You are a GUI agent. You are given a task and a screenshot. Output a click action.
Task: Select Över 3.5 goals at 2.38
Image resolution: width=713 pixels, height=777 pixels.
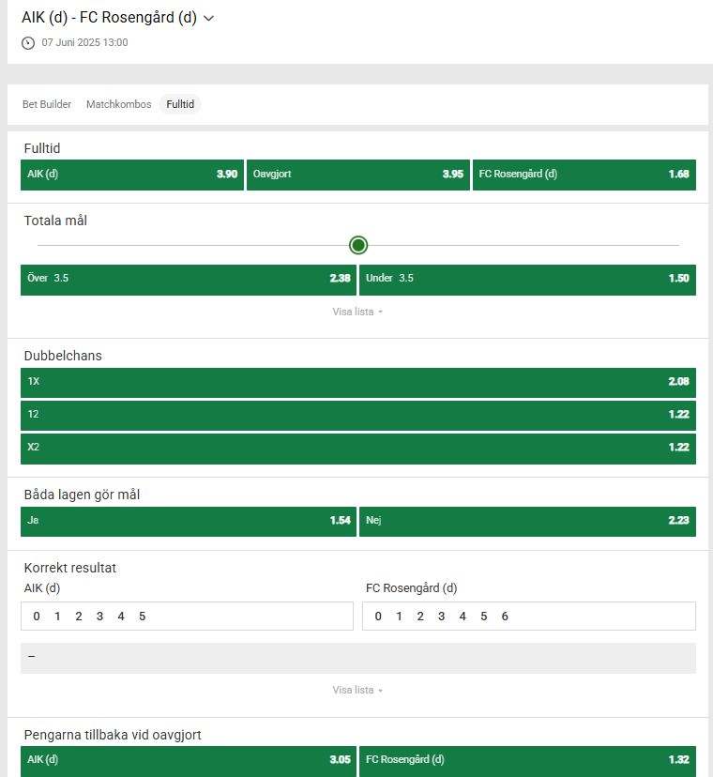pos(189,279)
